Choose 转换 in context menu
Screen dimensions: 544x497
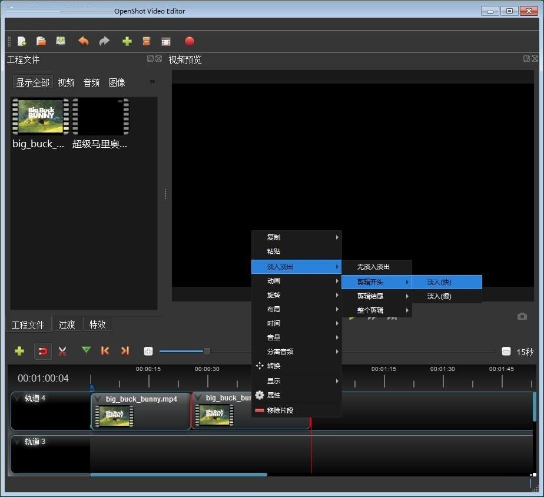(x=296, y=366)
